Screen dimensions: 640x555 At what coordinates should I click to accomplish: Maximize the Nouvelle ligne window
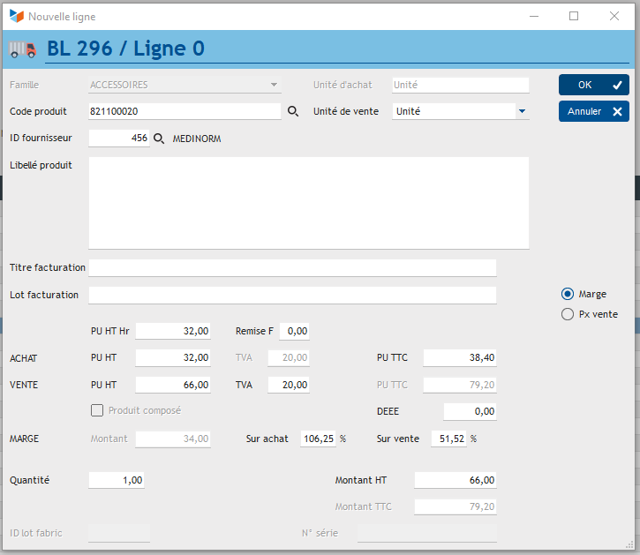pyautogui.click(x=574, y=16)
